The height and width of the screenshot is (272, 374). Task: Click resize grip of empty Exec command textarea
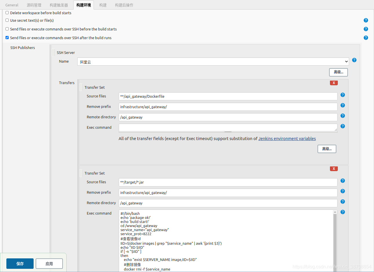[x=336, y=130]
